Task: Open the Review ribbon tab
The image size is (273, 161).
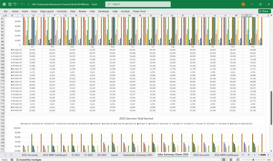Action: click(82, 11)
